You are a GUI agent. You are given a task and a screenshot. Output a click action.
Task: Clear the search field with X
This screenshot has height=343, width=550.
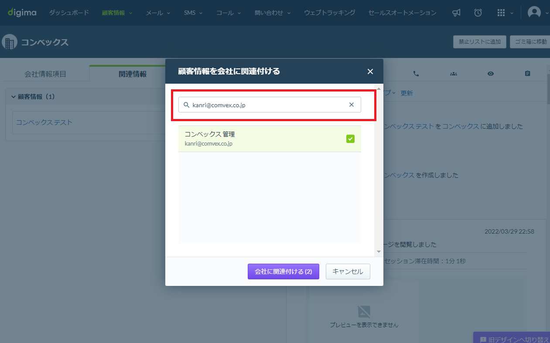352,105
